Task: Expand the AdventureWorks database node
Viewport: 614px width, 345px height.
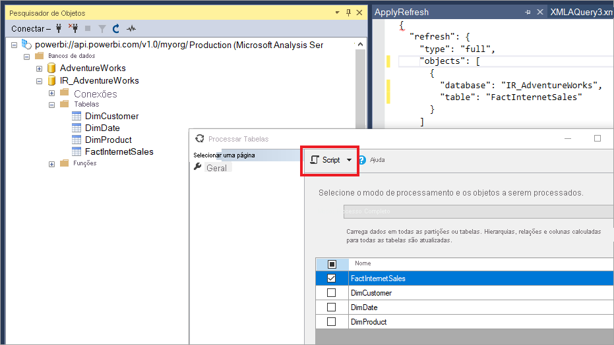Action: pos(39,68)
